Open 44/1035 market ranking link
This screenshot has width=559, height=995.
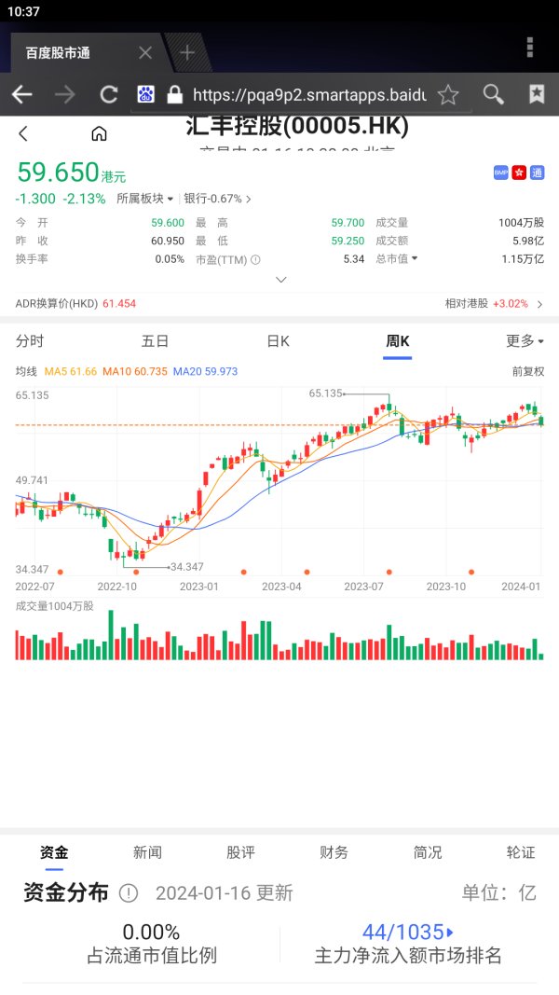[407, 933]
